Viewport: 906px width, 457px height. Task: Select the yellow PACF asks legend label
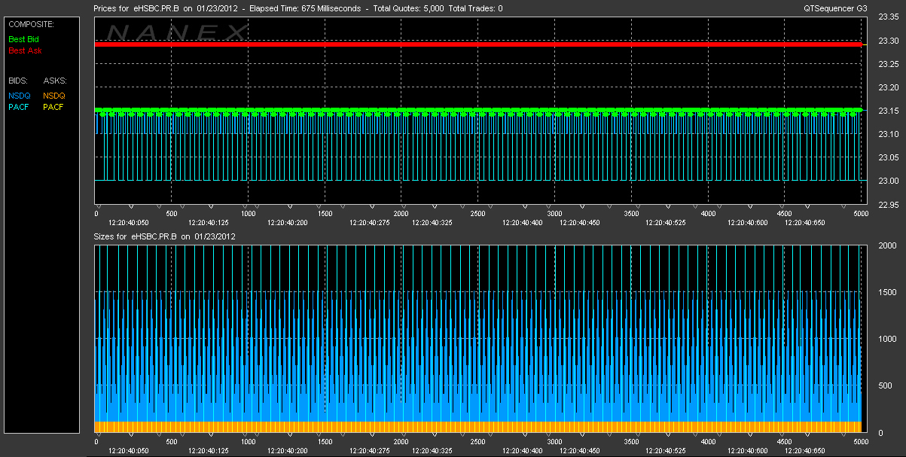(x=53, y=107)
